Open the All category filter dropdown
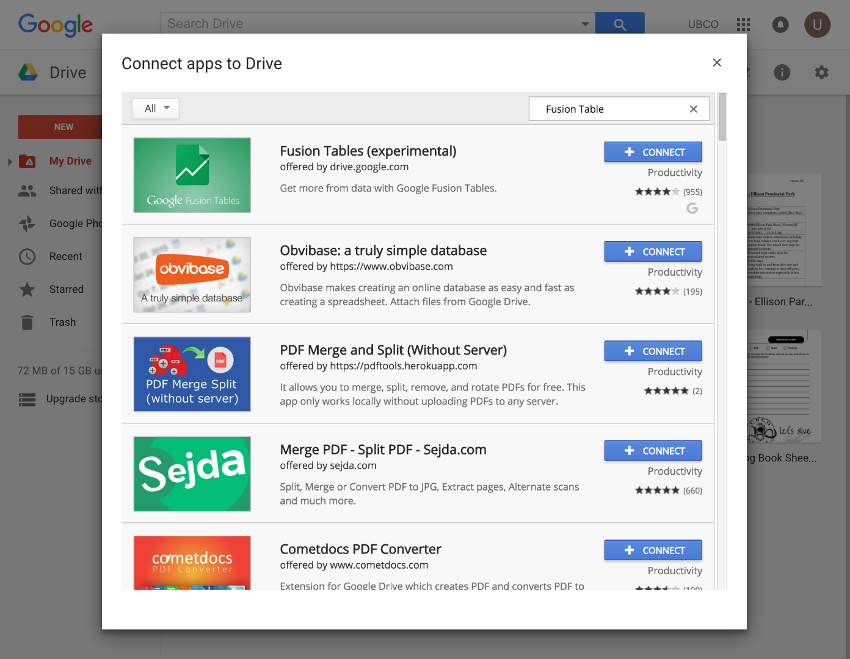850x659 pixels. tap(155, 108)
